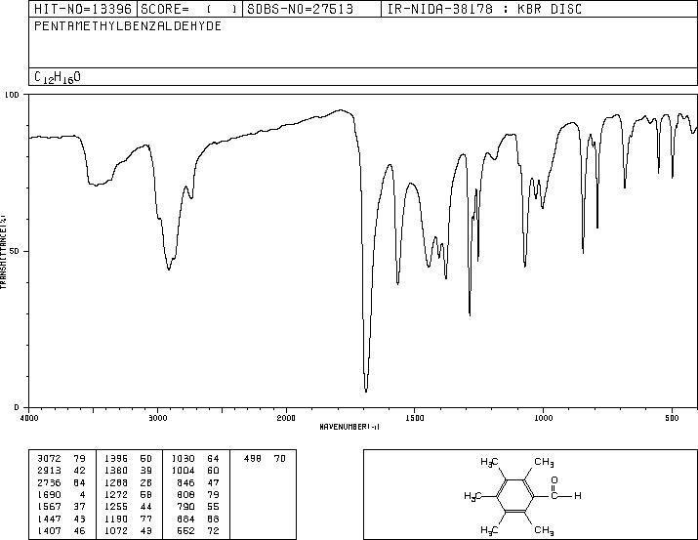The height and width of the screenshot is (540, 698).
Task: Click the HIT-NO=13396 header field
Action: coord(83,9)
